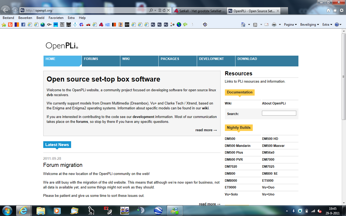Open the Bestand menu
Screen dimensions: 346x216
coord(8,18)
